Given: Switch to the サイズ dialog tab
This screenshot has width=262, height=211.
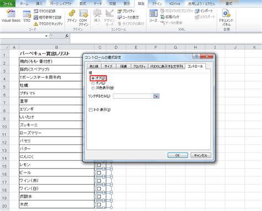Looking at the screenshot, I should [x=108, y=67].
